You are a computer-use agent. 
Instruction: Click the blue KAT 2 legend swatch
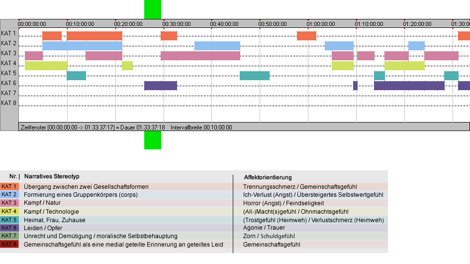coord(9,195)
